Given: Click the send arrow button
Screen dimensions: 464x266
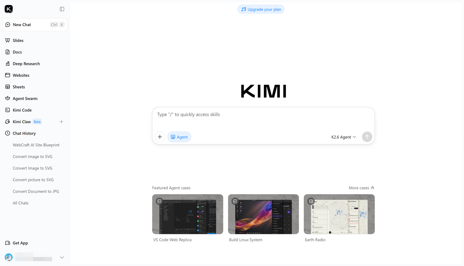Looking at the screenshot, I should 367,137.
